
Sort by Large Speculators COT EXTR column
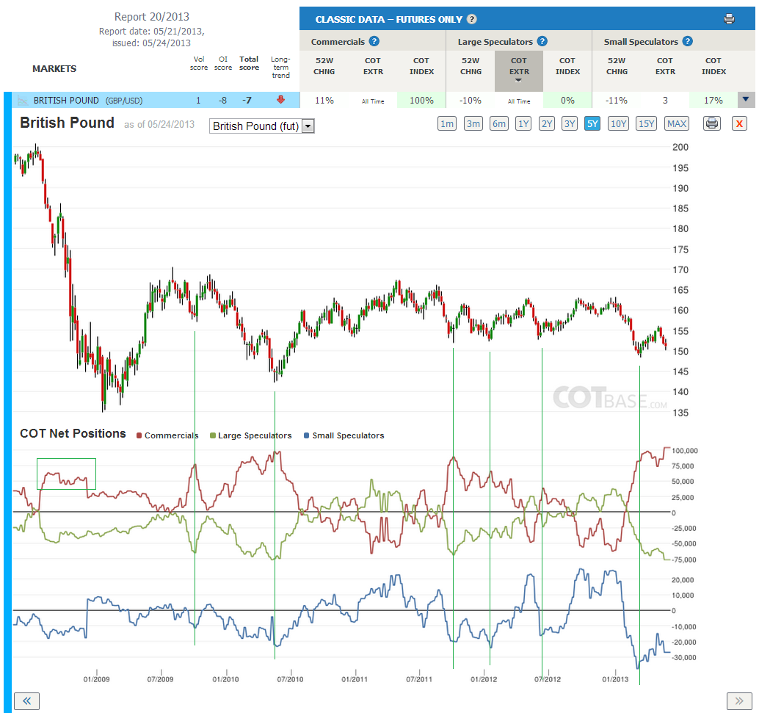pos(519,70)
